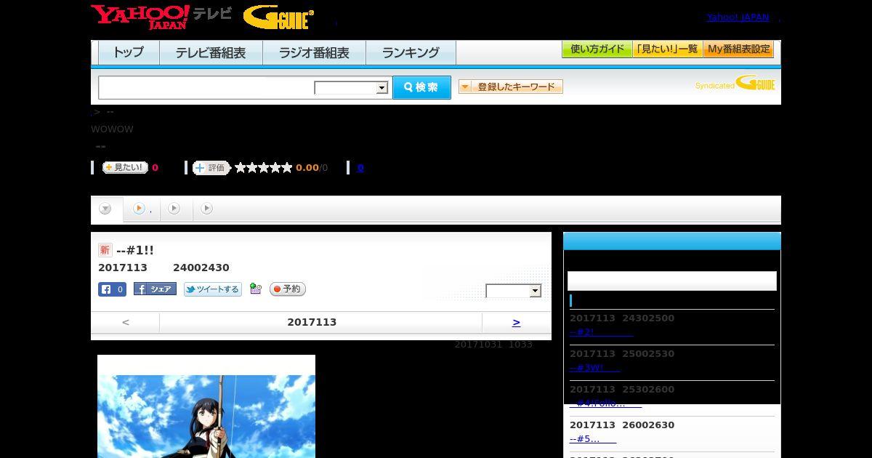
Task: Open the ランキング tab
Action: tap(411, 52)
